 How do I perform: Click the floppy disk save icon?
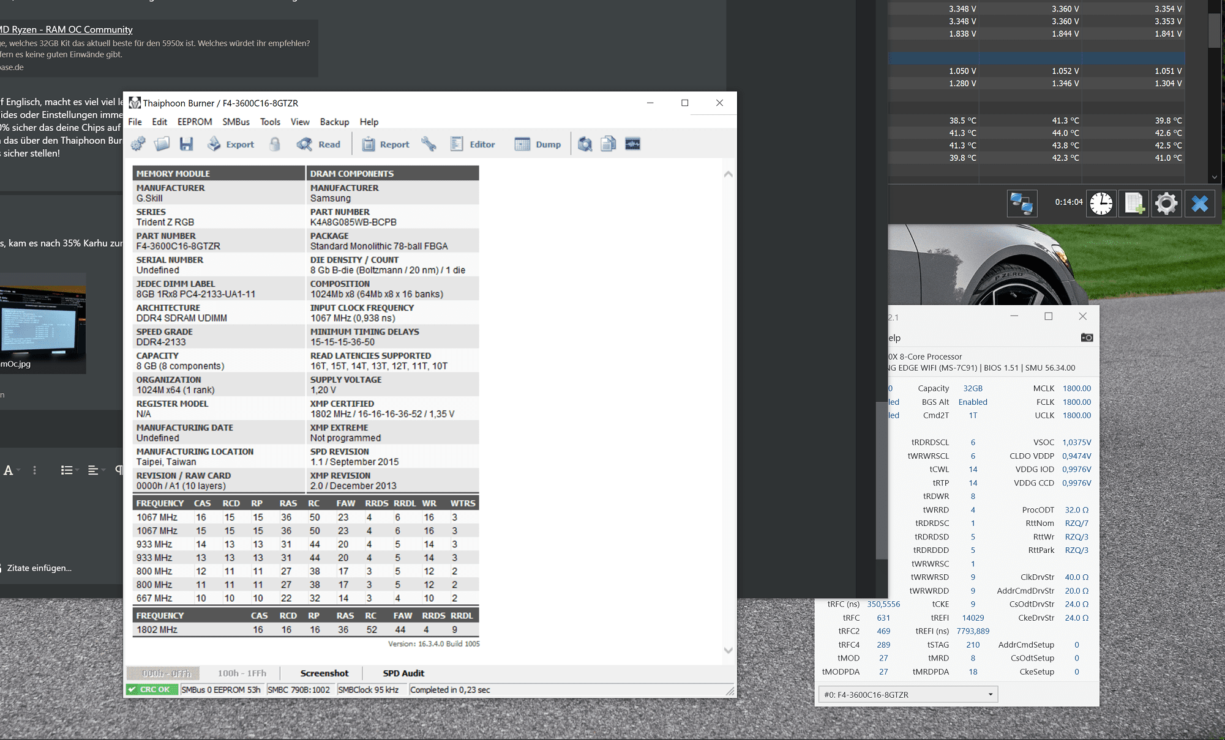click(x=186, y=144)
